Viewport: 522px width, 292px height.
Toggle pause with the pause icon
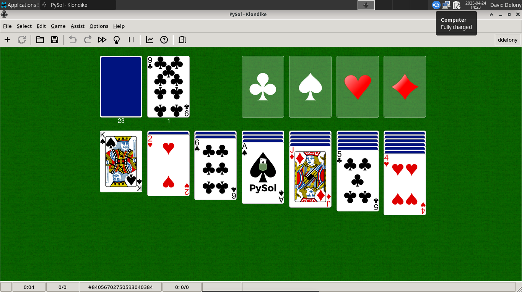click(x=131, y=40)
